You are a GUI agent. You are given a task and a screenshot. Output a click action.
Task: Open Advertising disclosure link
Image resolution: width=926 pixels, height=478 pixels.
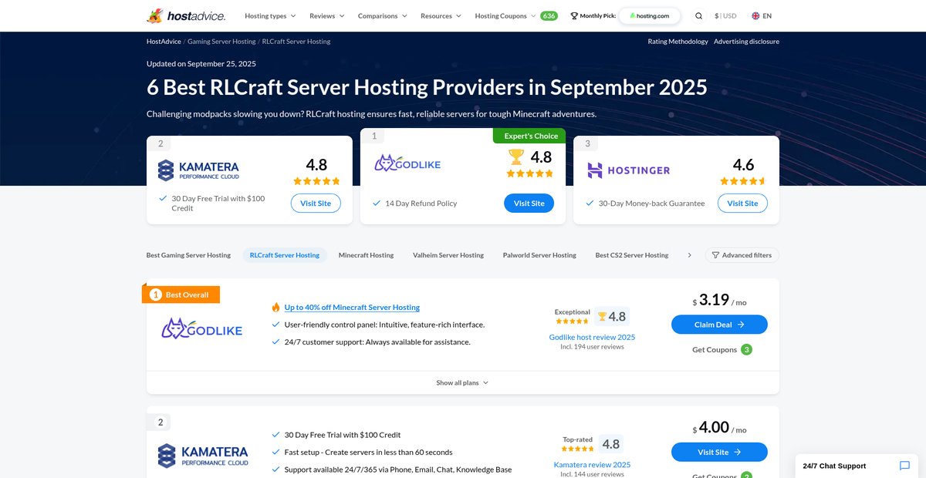[x=746, y=42]
